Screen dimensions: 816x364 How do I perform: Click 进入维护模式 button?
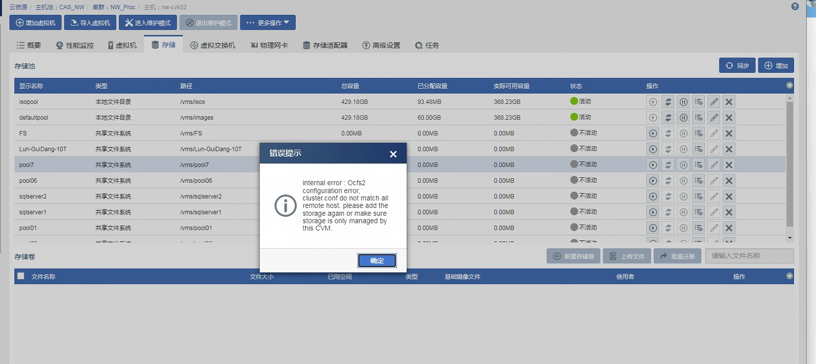coord(148,22)
